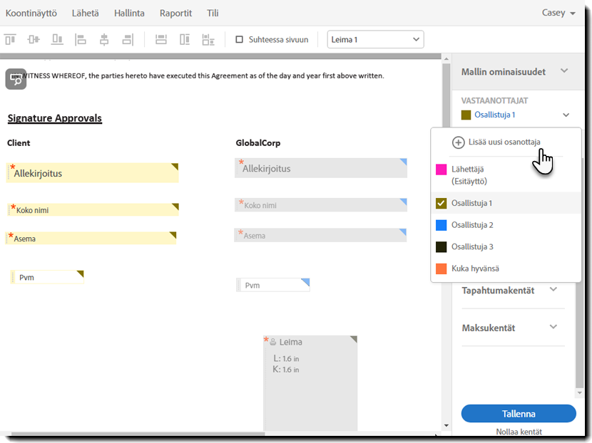Click the match height icon
The height and width of the screenshot is (443, 592).
pyautogui.click(x=185, y=39)
